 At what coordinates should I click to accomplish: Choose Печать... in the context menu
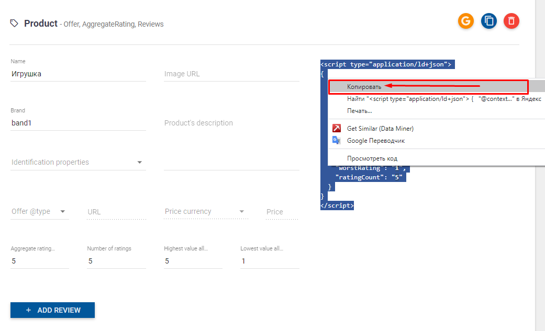pos(360,111)
